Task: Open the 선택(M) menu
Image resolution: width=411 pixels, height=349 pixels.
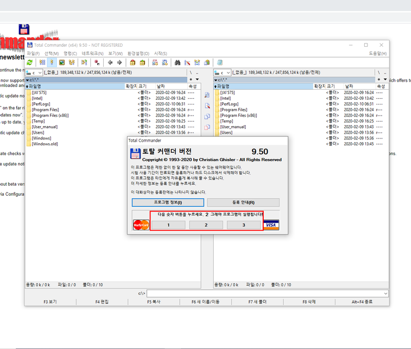Action: pos(52,54)
